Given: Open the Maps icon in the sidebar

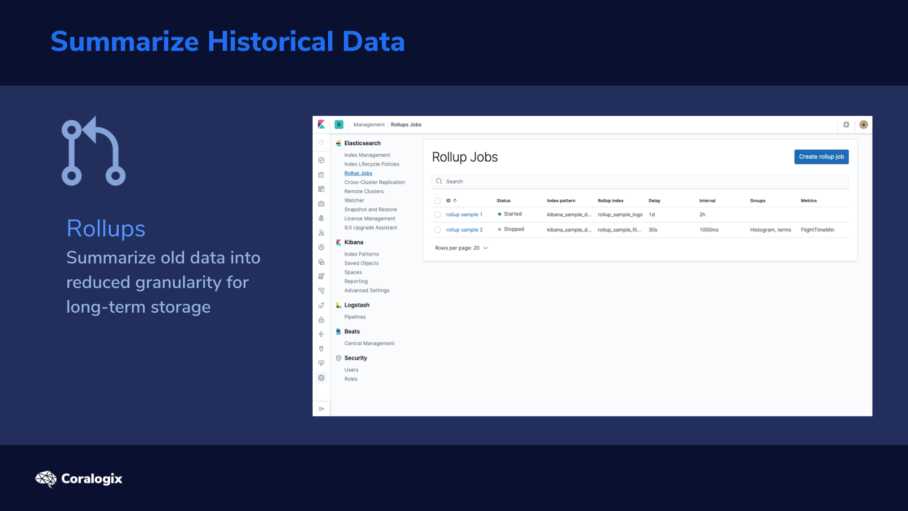Looking at the screenshot, I should [x=321, y=218].
